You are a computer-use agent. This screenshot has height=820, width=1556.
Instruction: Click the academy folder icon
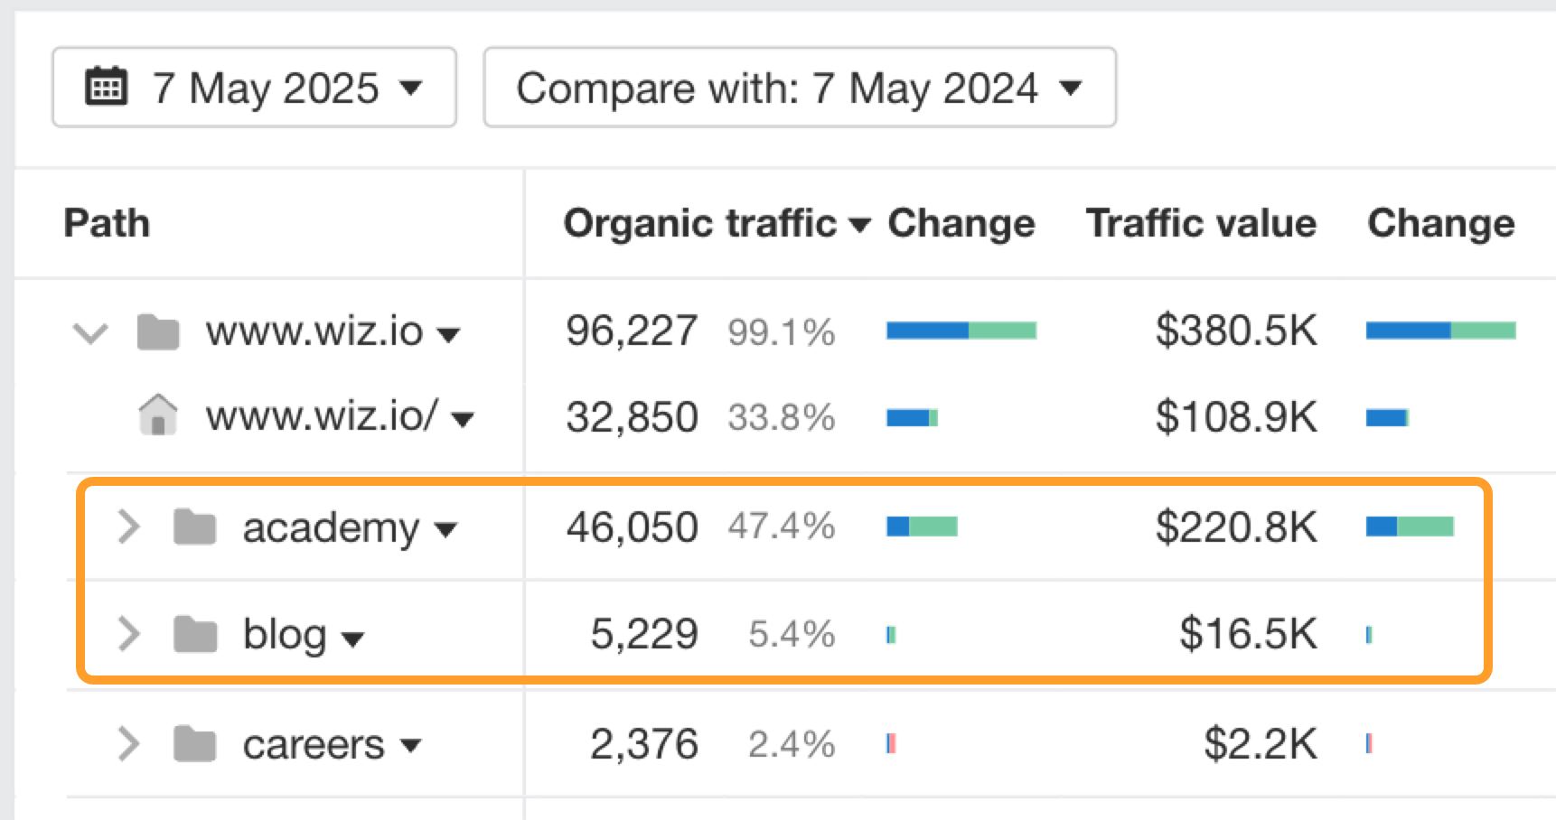[x=195, y=527]
